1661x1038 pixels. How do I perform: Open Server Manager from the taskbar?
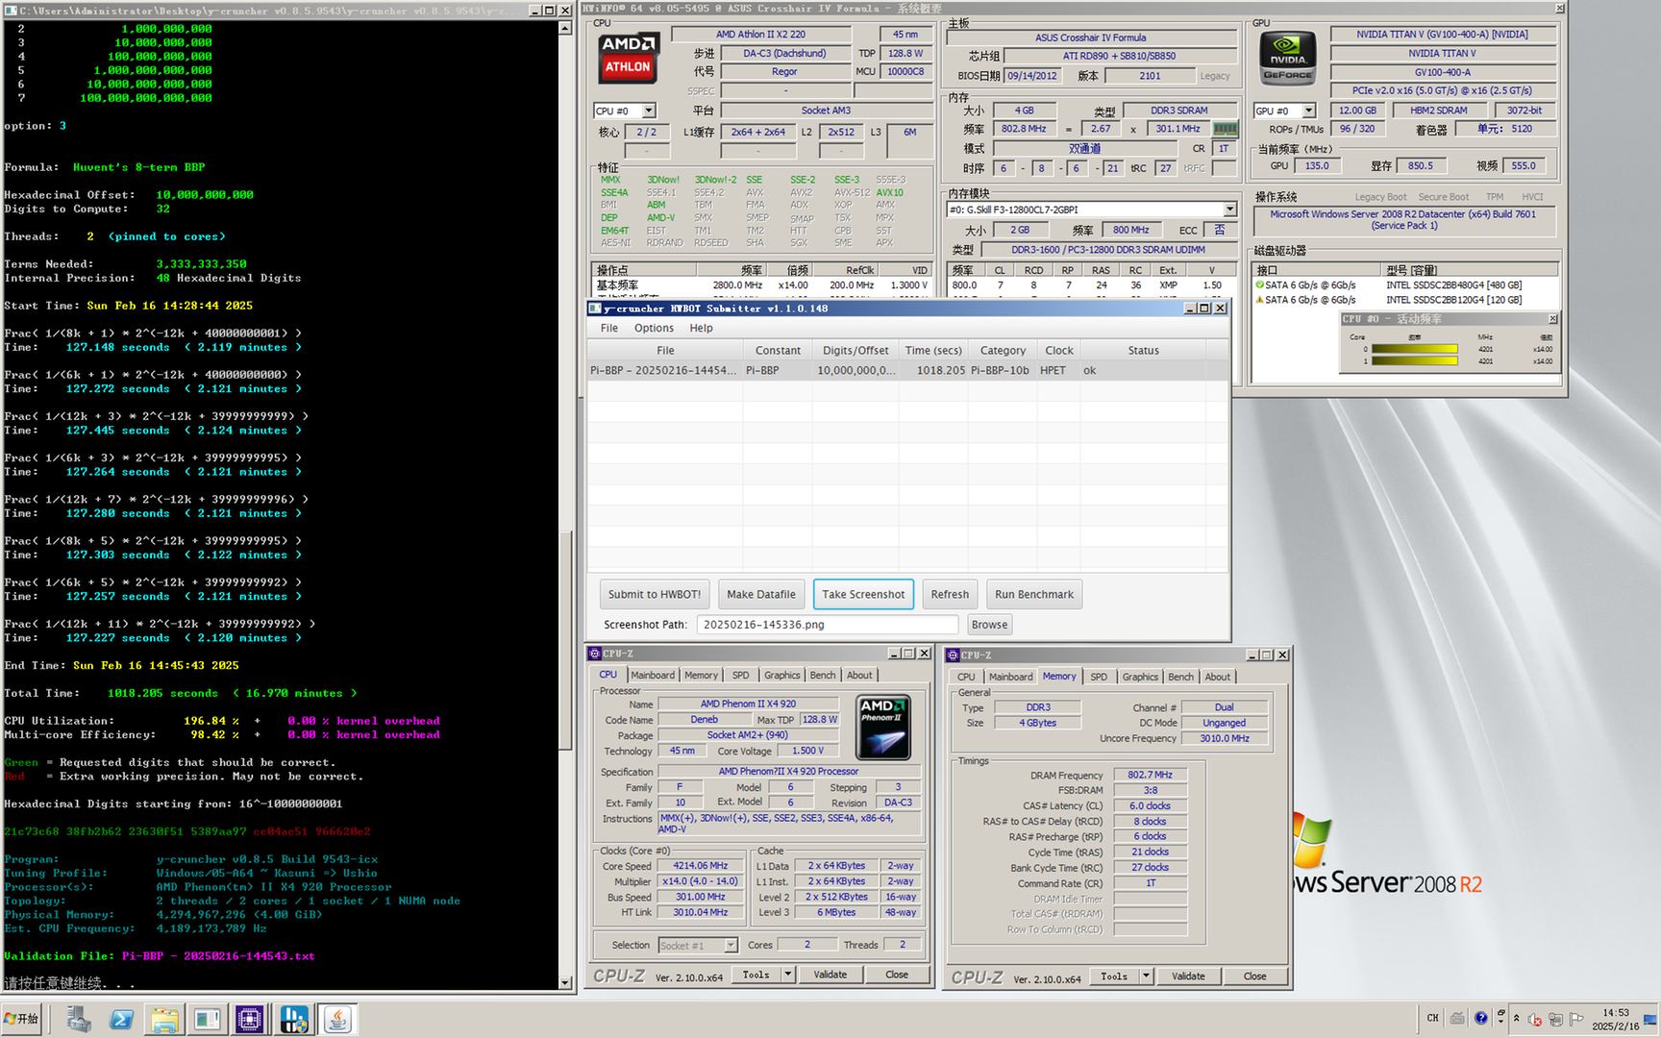79,1019
